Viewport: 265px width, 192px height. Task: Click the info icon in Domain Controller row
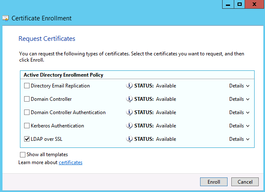(x=129, y=99)
